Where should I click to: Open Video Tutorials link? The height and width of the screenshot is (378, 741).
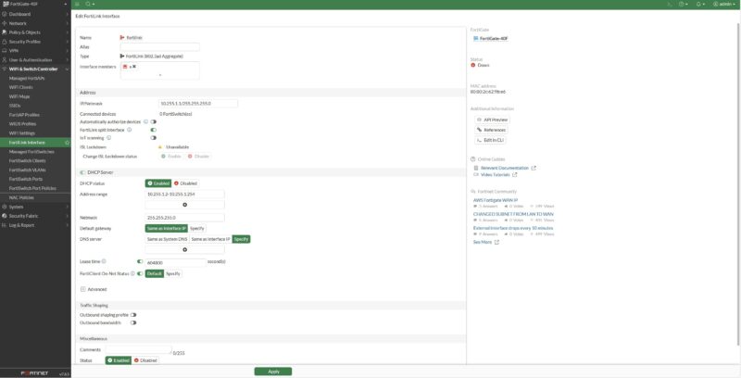(x=496, y=175)
